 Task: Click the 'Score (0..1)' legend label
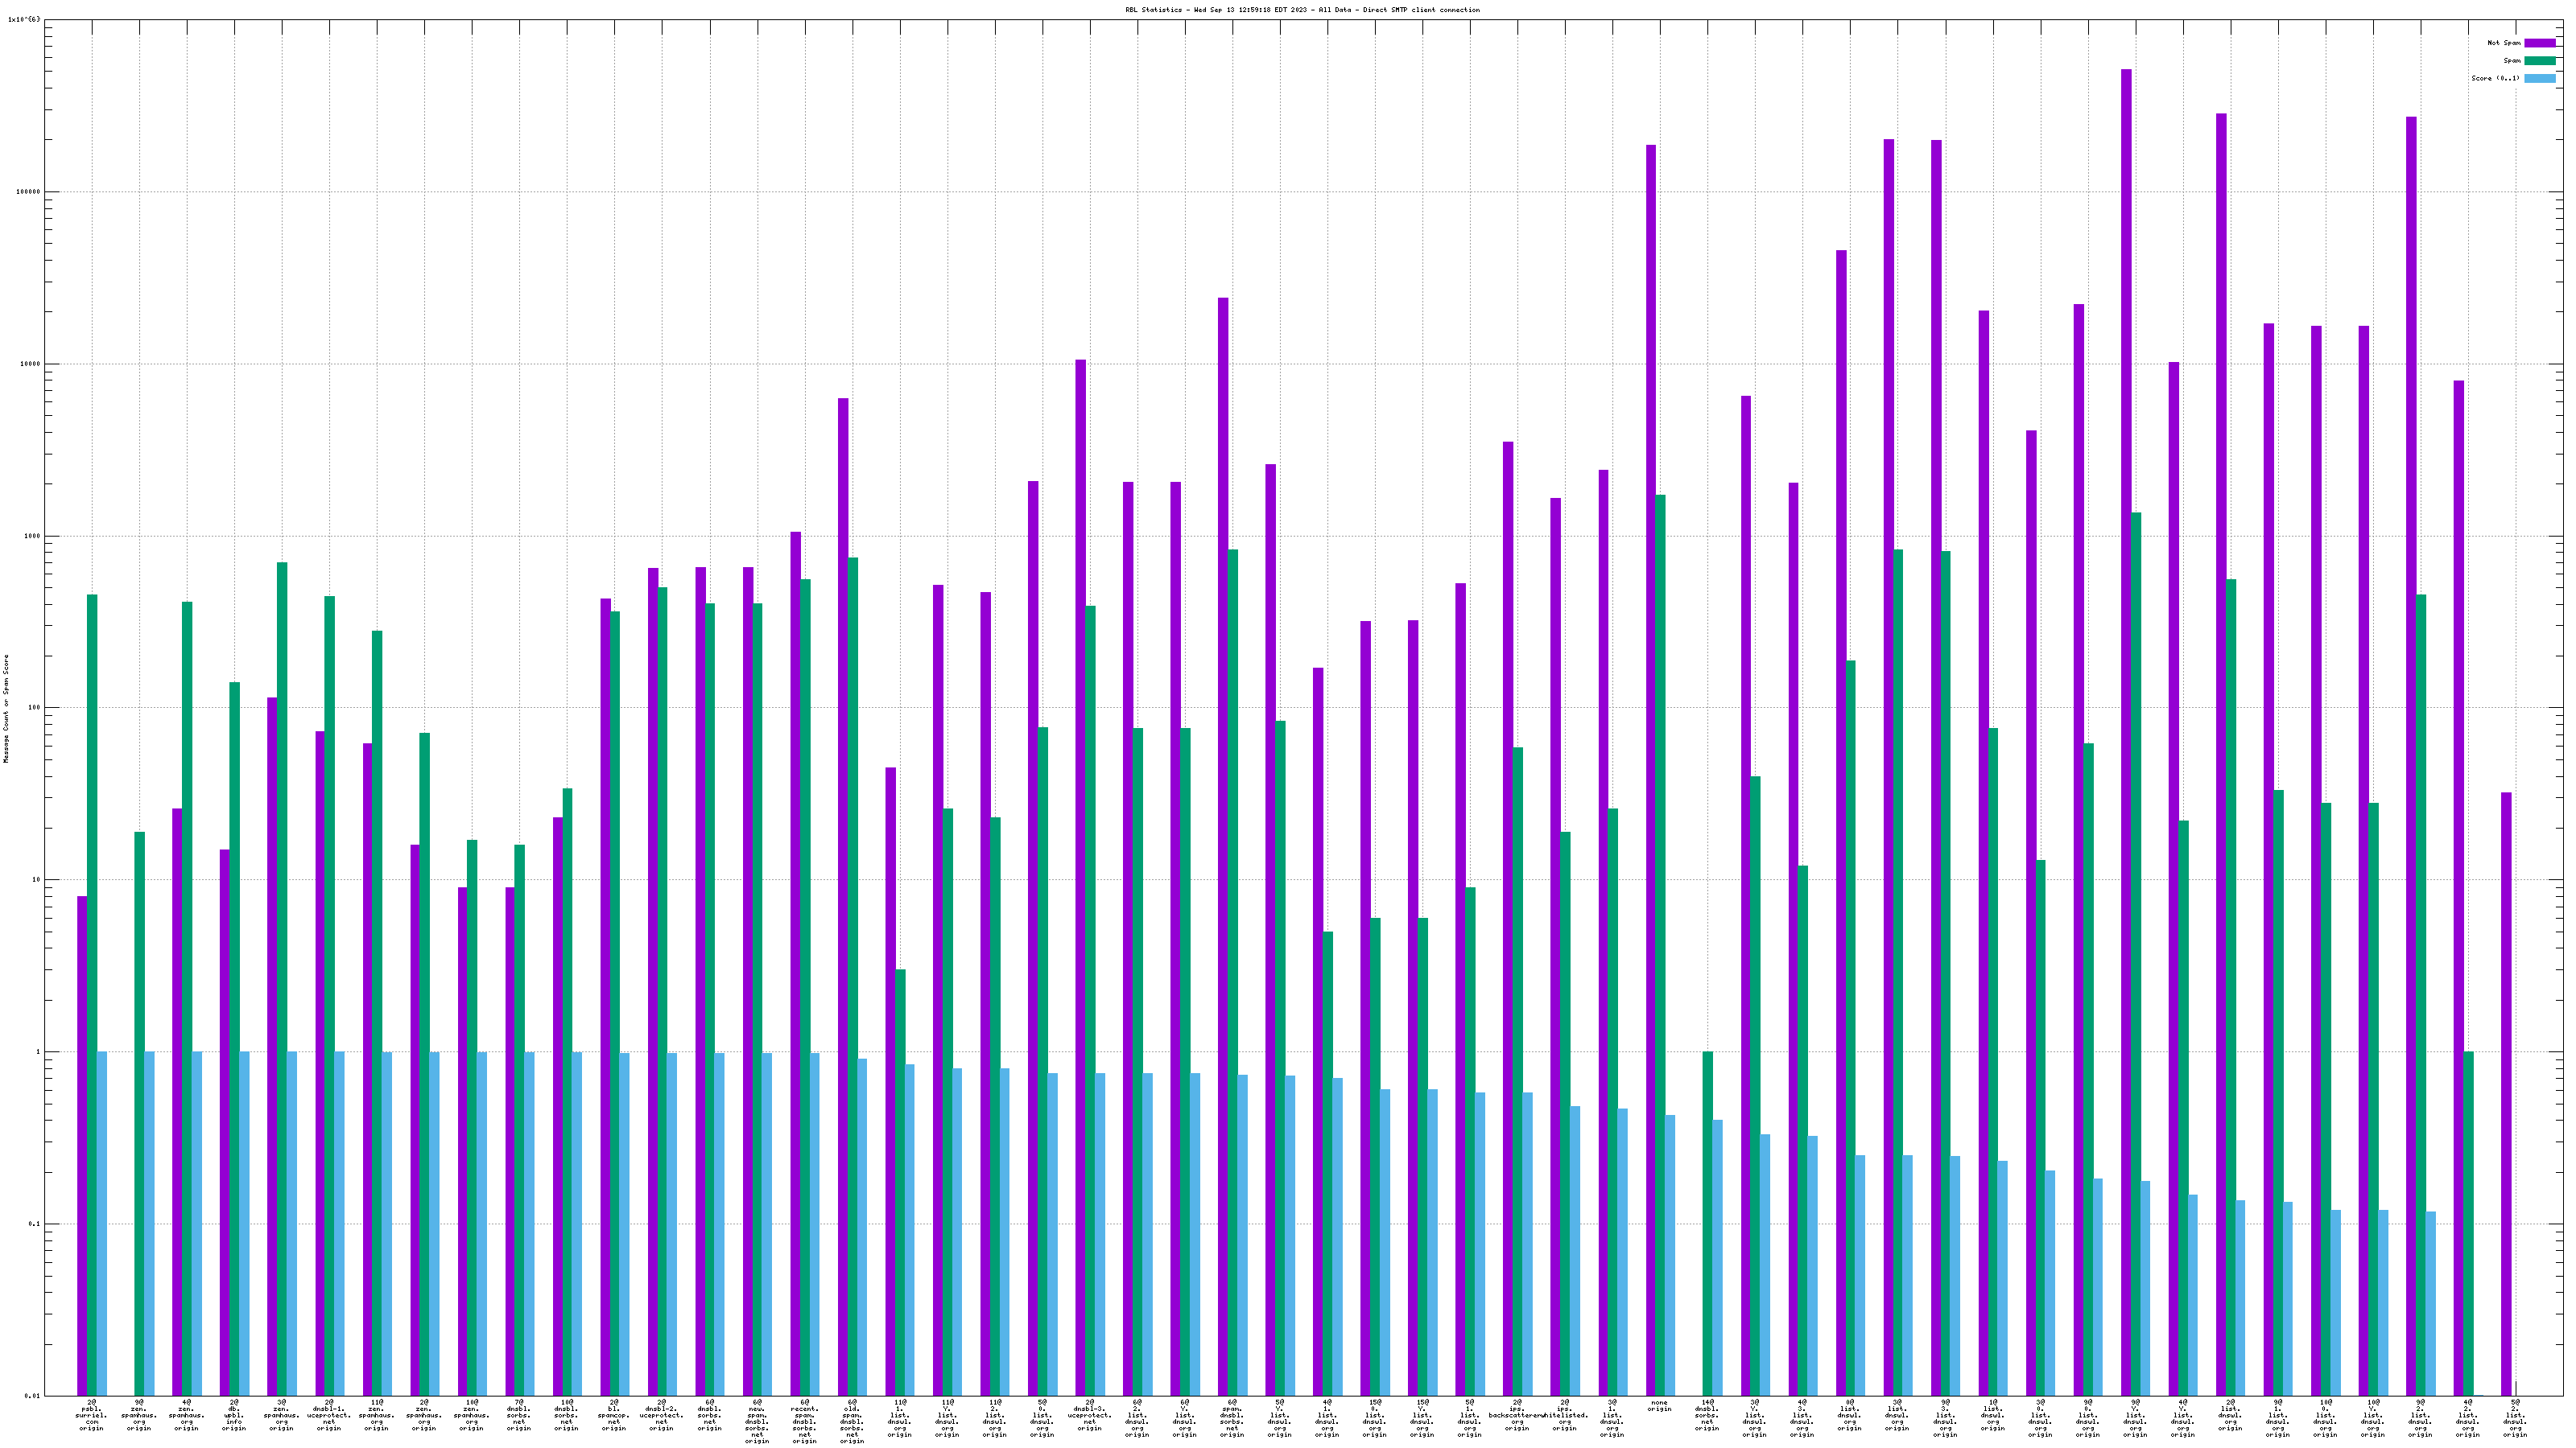[2495, 78]
